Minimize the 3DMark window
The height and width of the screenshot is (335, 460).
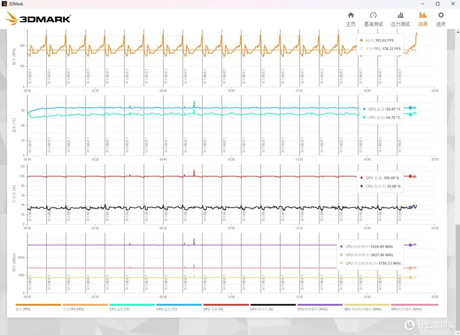pos(423,4)
